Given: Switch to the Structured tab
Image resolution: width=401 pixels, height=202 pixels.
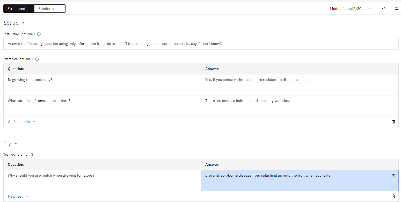Looking at the screenshot, I should coord(19,9).
